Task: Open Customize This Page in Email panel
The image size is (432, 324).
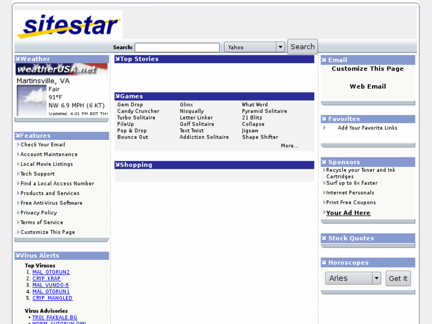Action: (x=368, y=68)
